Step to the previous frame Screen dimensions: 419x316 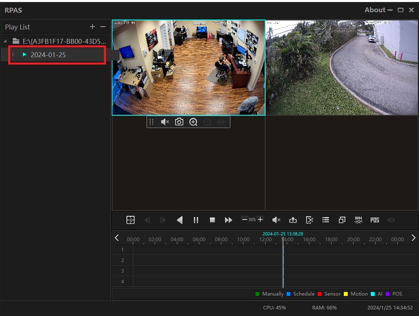pos(147,220)
